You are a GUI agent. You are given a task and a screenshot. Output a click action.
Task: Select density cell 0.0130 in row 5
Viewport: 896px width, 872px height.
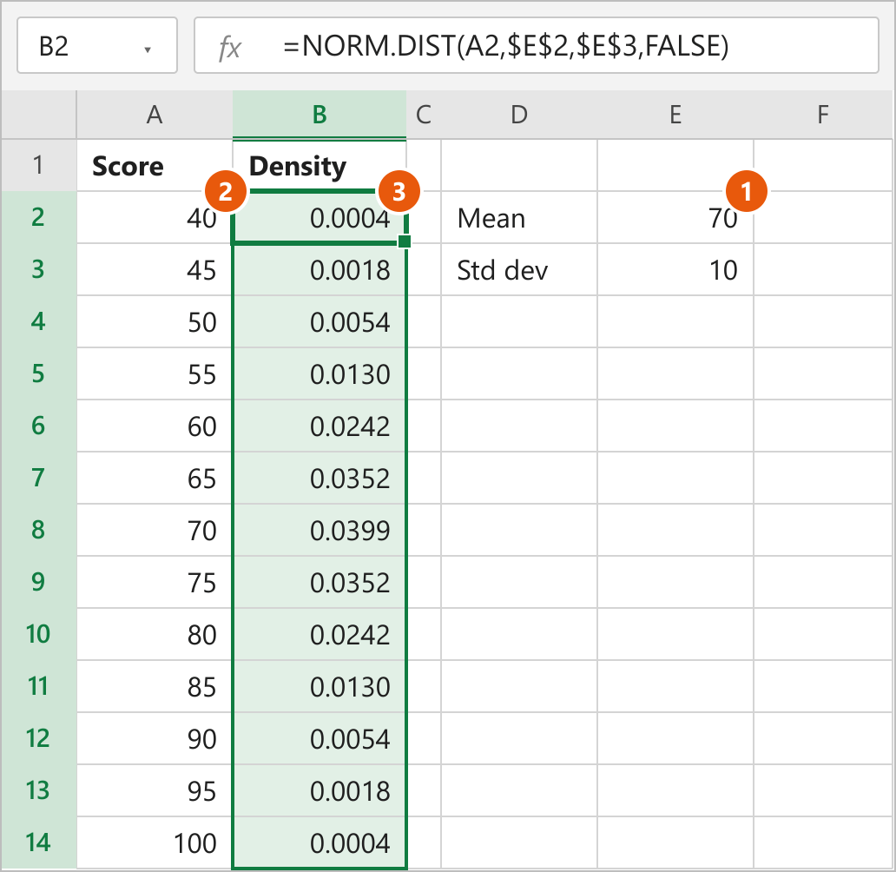coord(320,373)
